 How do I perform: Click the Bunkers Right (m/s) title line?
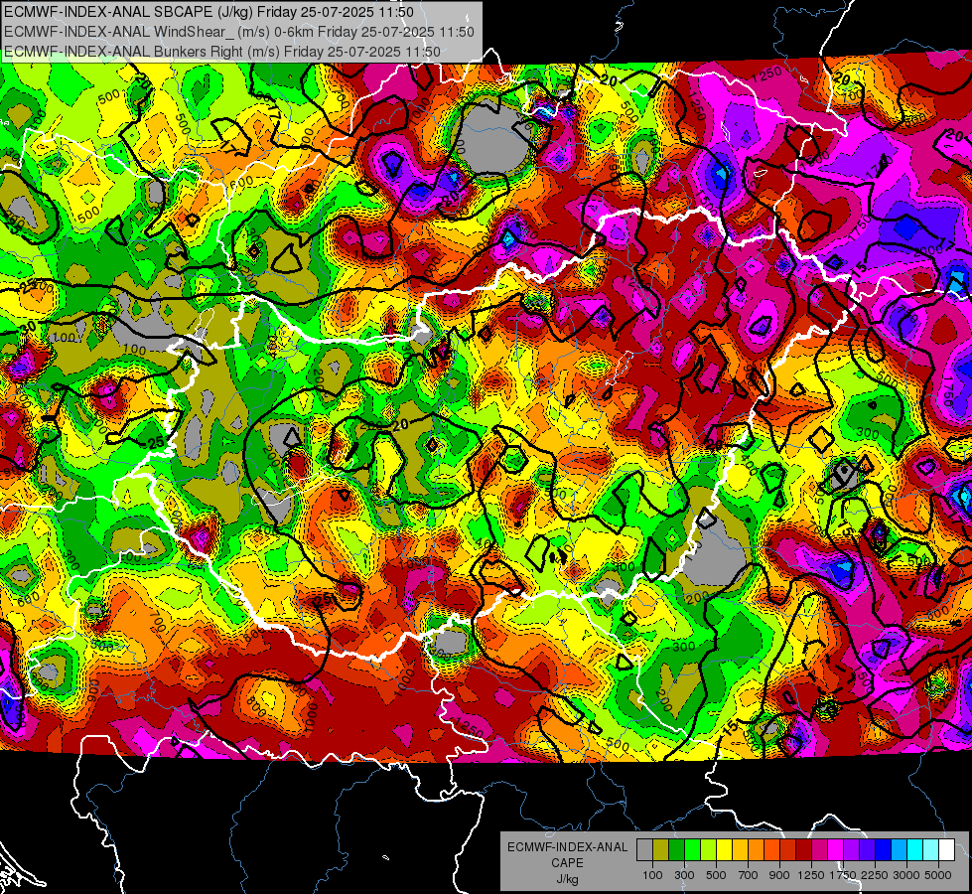pyautogui.click(x=222, y=52)
